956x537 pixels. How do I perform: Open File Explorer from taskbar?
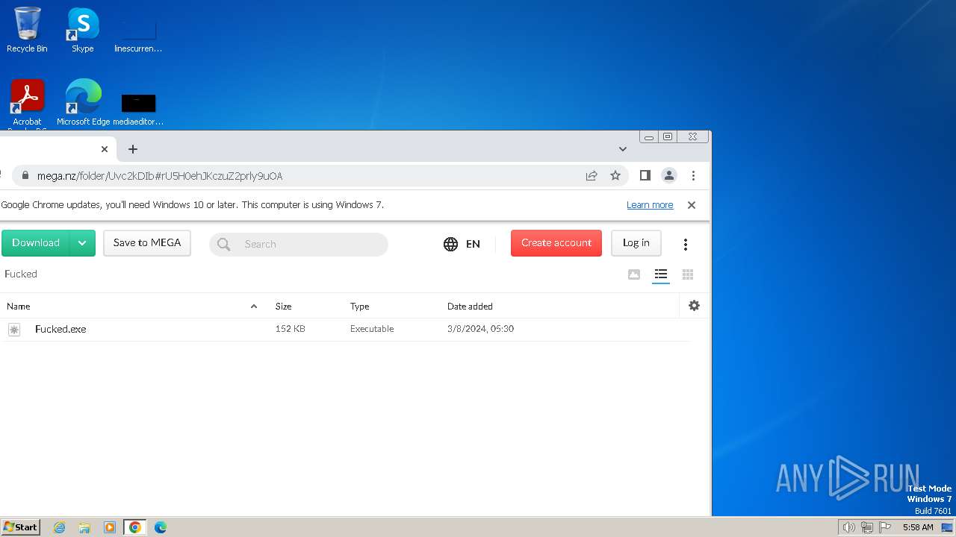pos(84,527)
